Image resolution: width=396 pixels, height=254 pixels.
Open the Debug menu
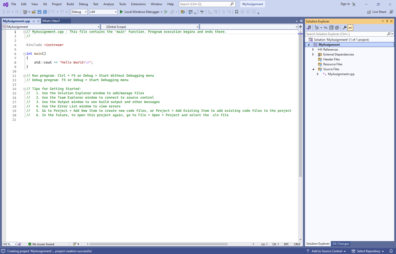tap(83, 4)
